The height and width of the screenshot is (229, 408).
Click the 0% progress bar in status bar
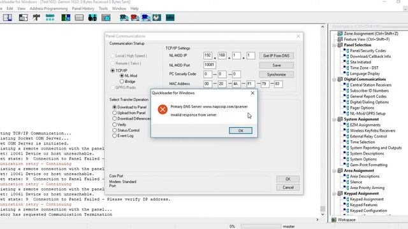261,226
